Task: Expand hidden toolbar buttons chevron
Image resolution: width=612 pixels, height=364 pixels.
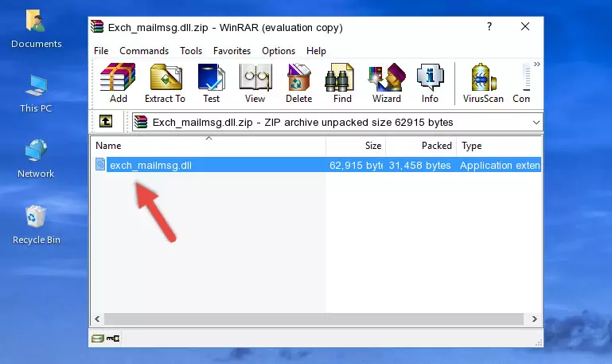Action: 537,64
